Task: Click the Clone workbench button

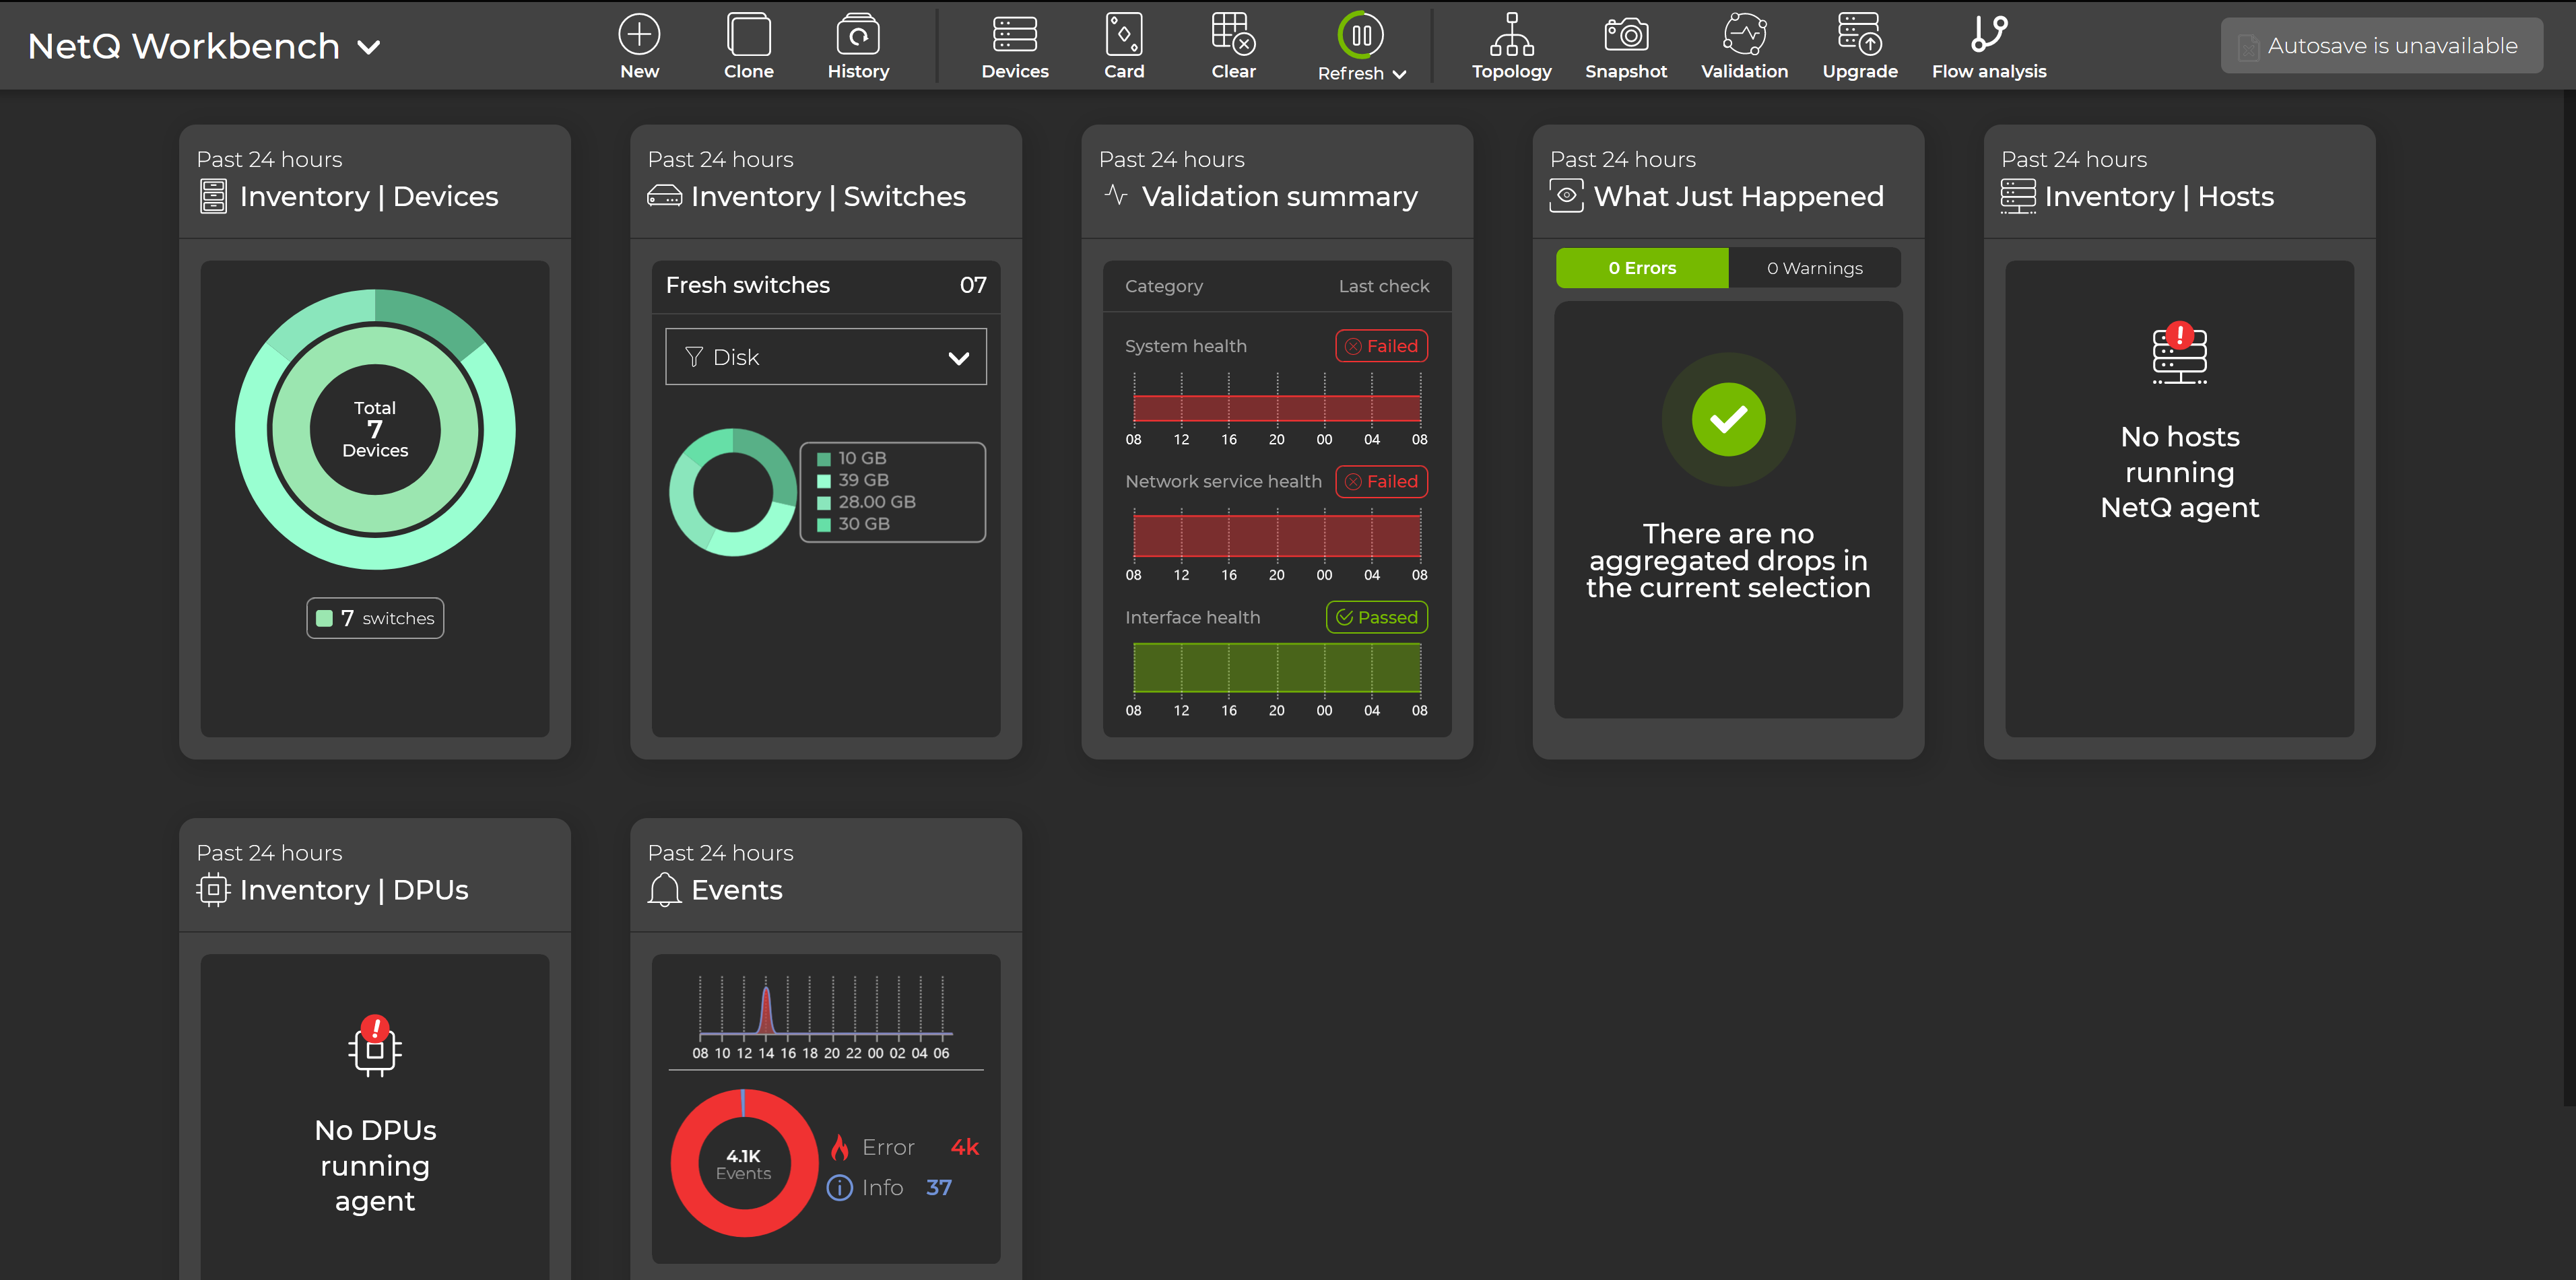Action: click(x=749, y=44)
